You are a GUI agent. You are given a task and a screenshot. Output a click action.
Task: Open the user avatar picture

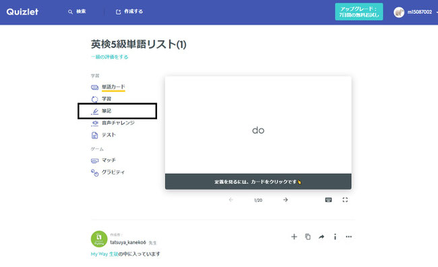pos(399,12)
